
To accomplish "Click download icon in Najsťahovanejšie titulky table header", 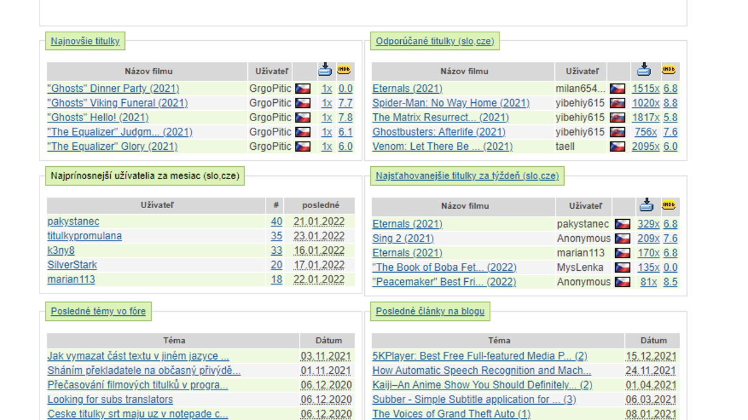I will [646, 205].
